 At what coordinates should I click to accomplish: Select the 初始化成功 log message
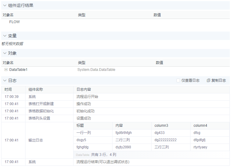coord(85,111)
